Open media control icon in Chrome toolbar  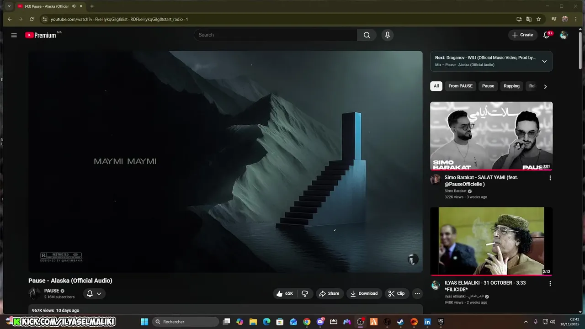coord(554,19)
